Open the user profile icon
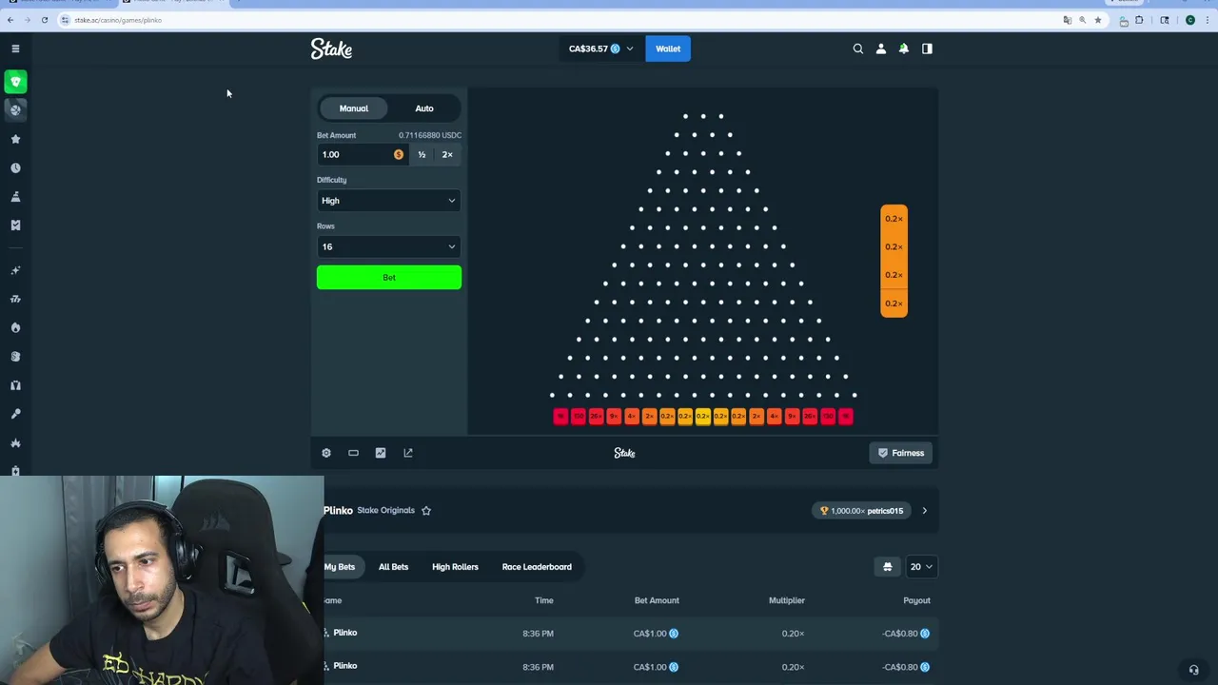This screenshot has width=1218, height=685. coord(880,49)
